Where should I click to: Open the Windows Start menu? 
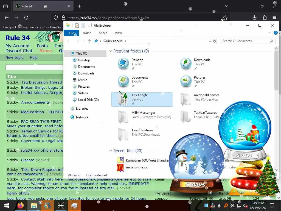pyautogui.click(x=7, y=206)
